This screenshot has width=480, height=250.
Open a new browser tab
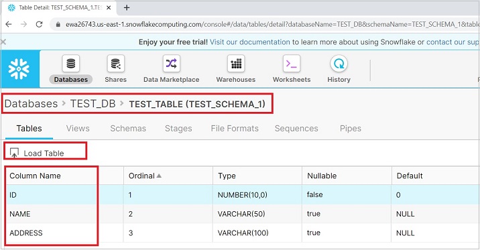pyautogui.click(x=127, y=7)
